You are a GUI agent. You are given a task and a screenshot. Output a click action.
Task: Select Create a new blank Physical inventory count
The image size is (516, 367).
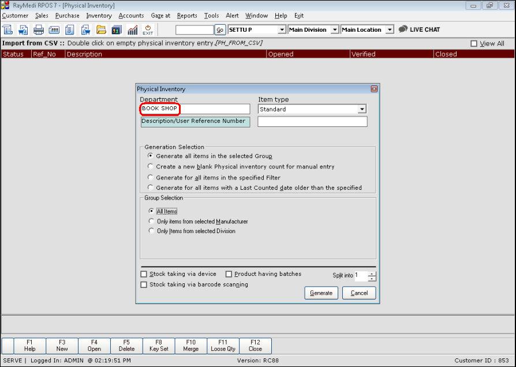pyautogui.click(x=151, y=166)
